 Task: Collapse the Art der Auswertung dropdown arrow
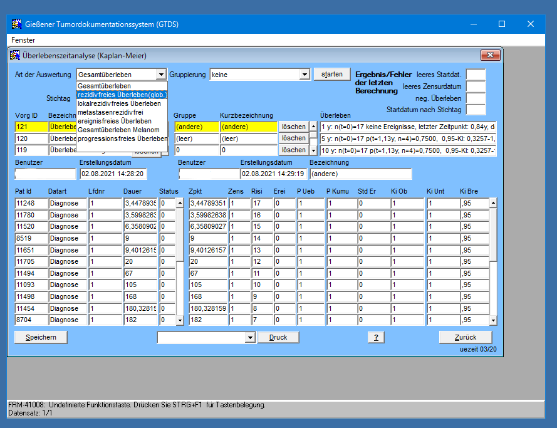(162, 75)
